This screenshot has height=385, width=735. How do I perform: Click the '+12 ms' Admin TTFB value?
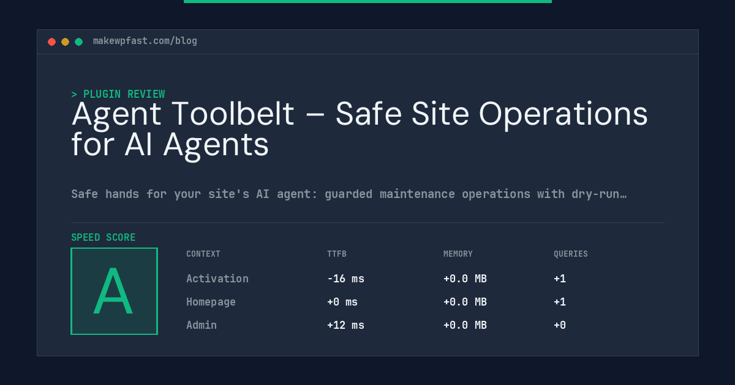(x=345, y=325)
